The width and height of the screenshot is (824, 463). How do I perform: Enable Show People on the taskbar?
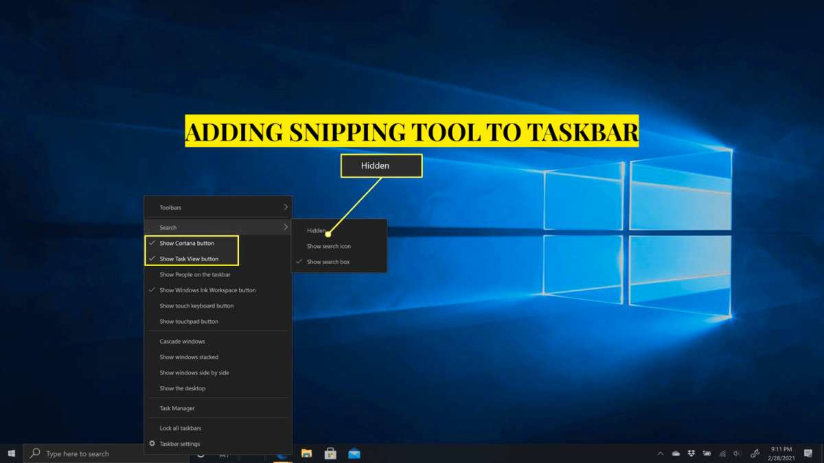click(x=218, y=274)
